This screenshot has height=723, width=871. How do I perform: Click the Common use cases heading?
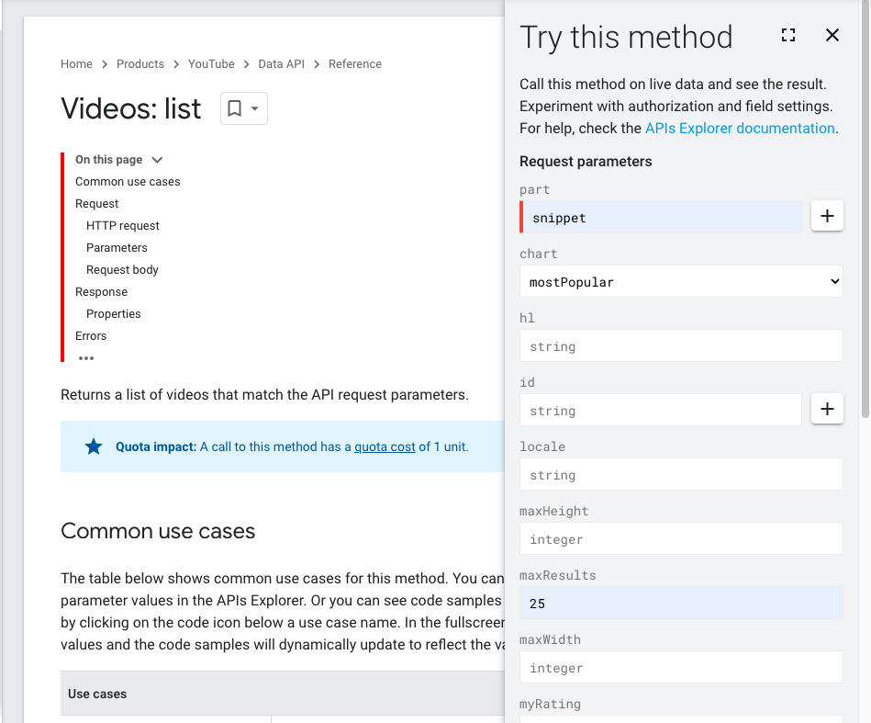click(158, 531)
